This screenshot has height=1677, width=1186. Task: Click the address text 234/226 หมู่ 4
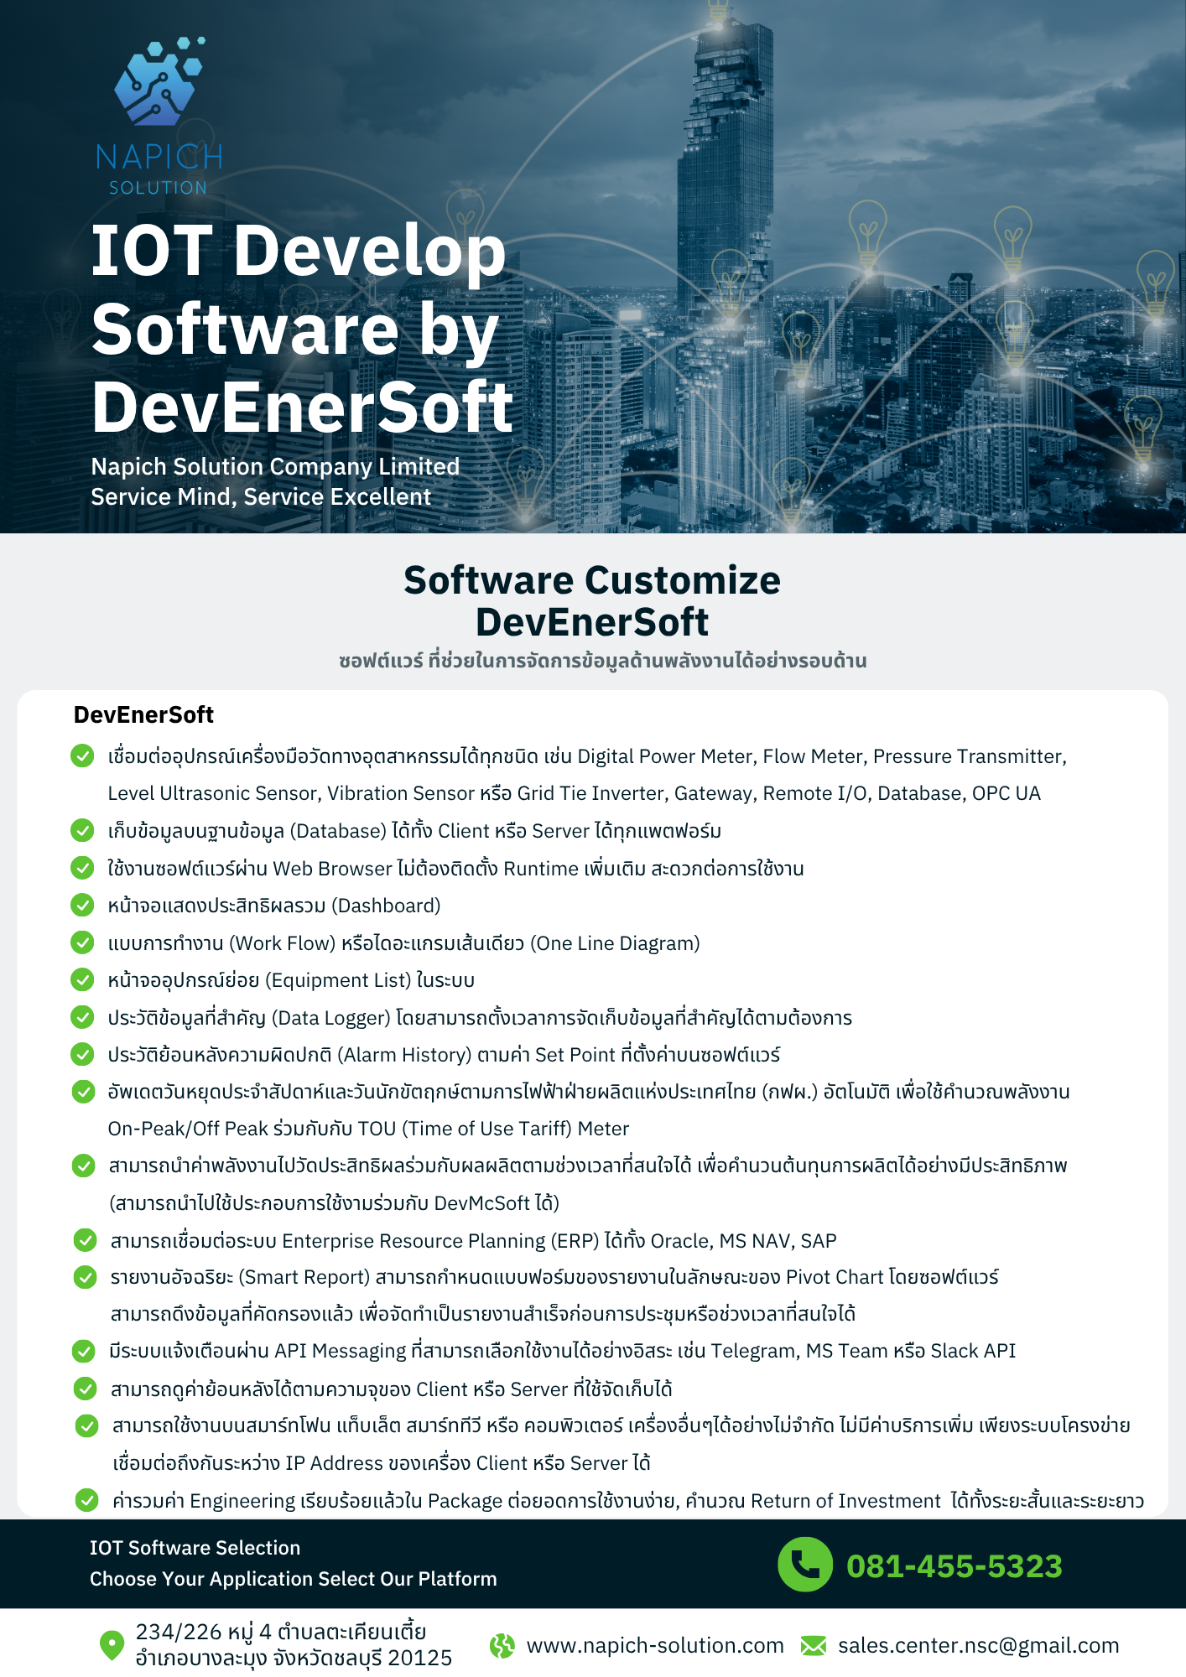pyautogui.click(x=281, y=1632)
